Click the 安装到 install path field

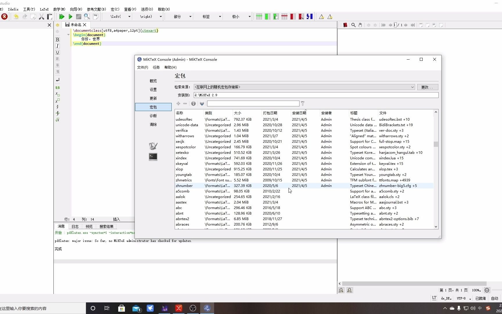click(x=316, y=95)
